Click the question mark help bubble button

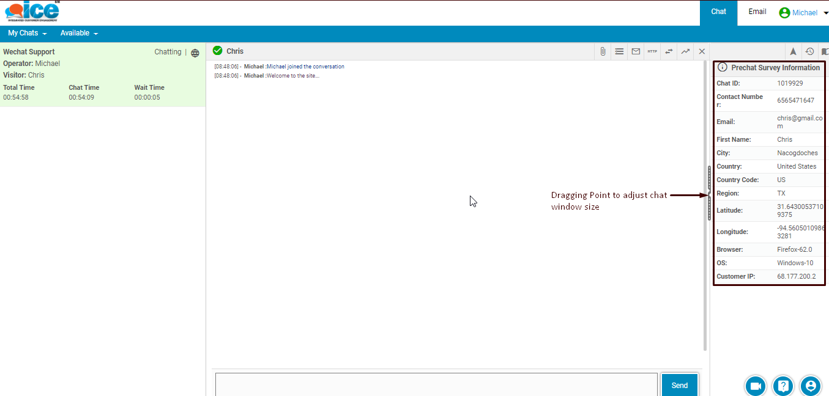click(783, 386)
